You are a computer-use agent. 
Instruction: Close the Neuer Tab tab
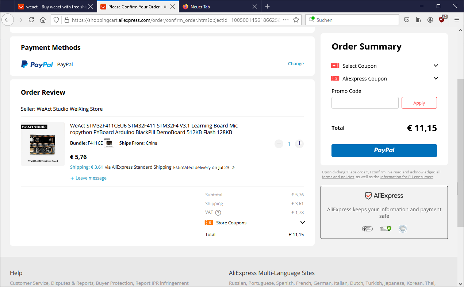(255, 7)
